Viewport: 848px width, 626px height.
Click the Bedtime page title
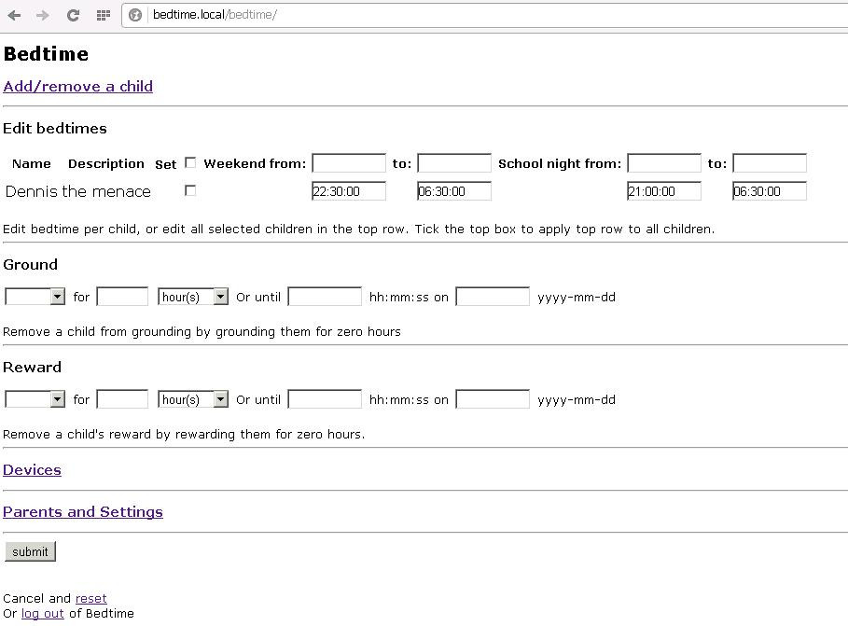(46, 54)
